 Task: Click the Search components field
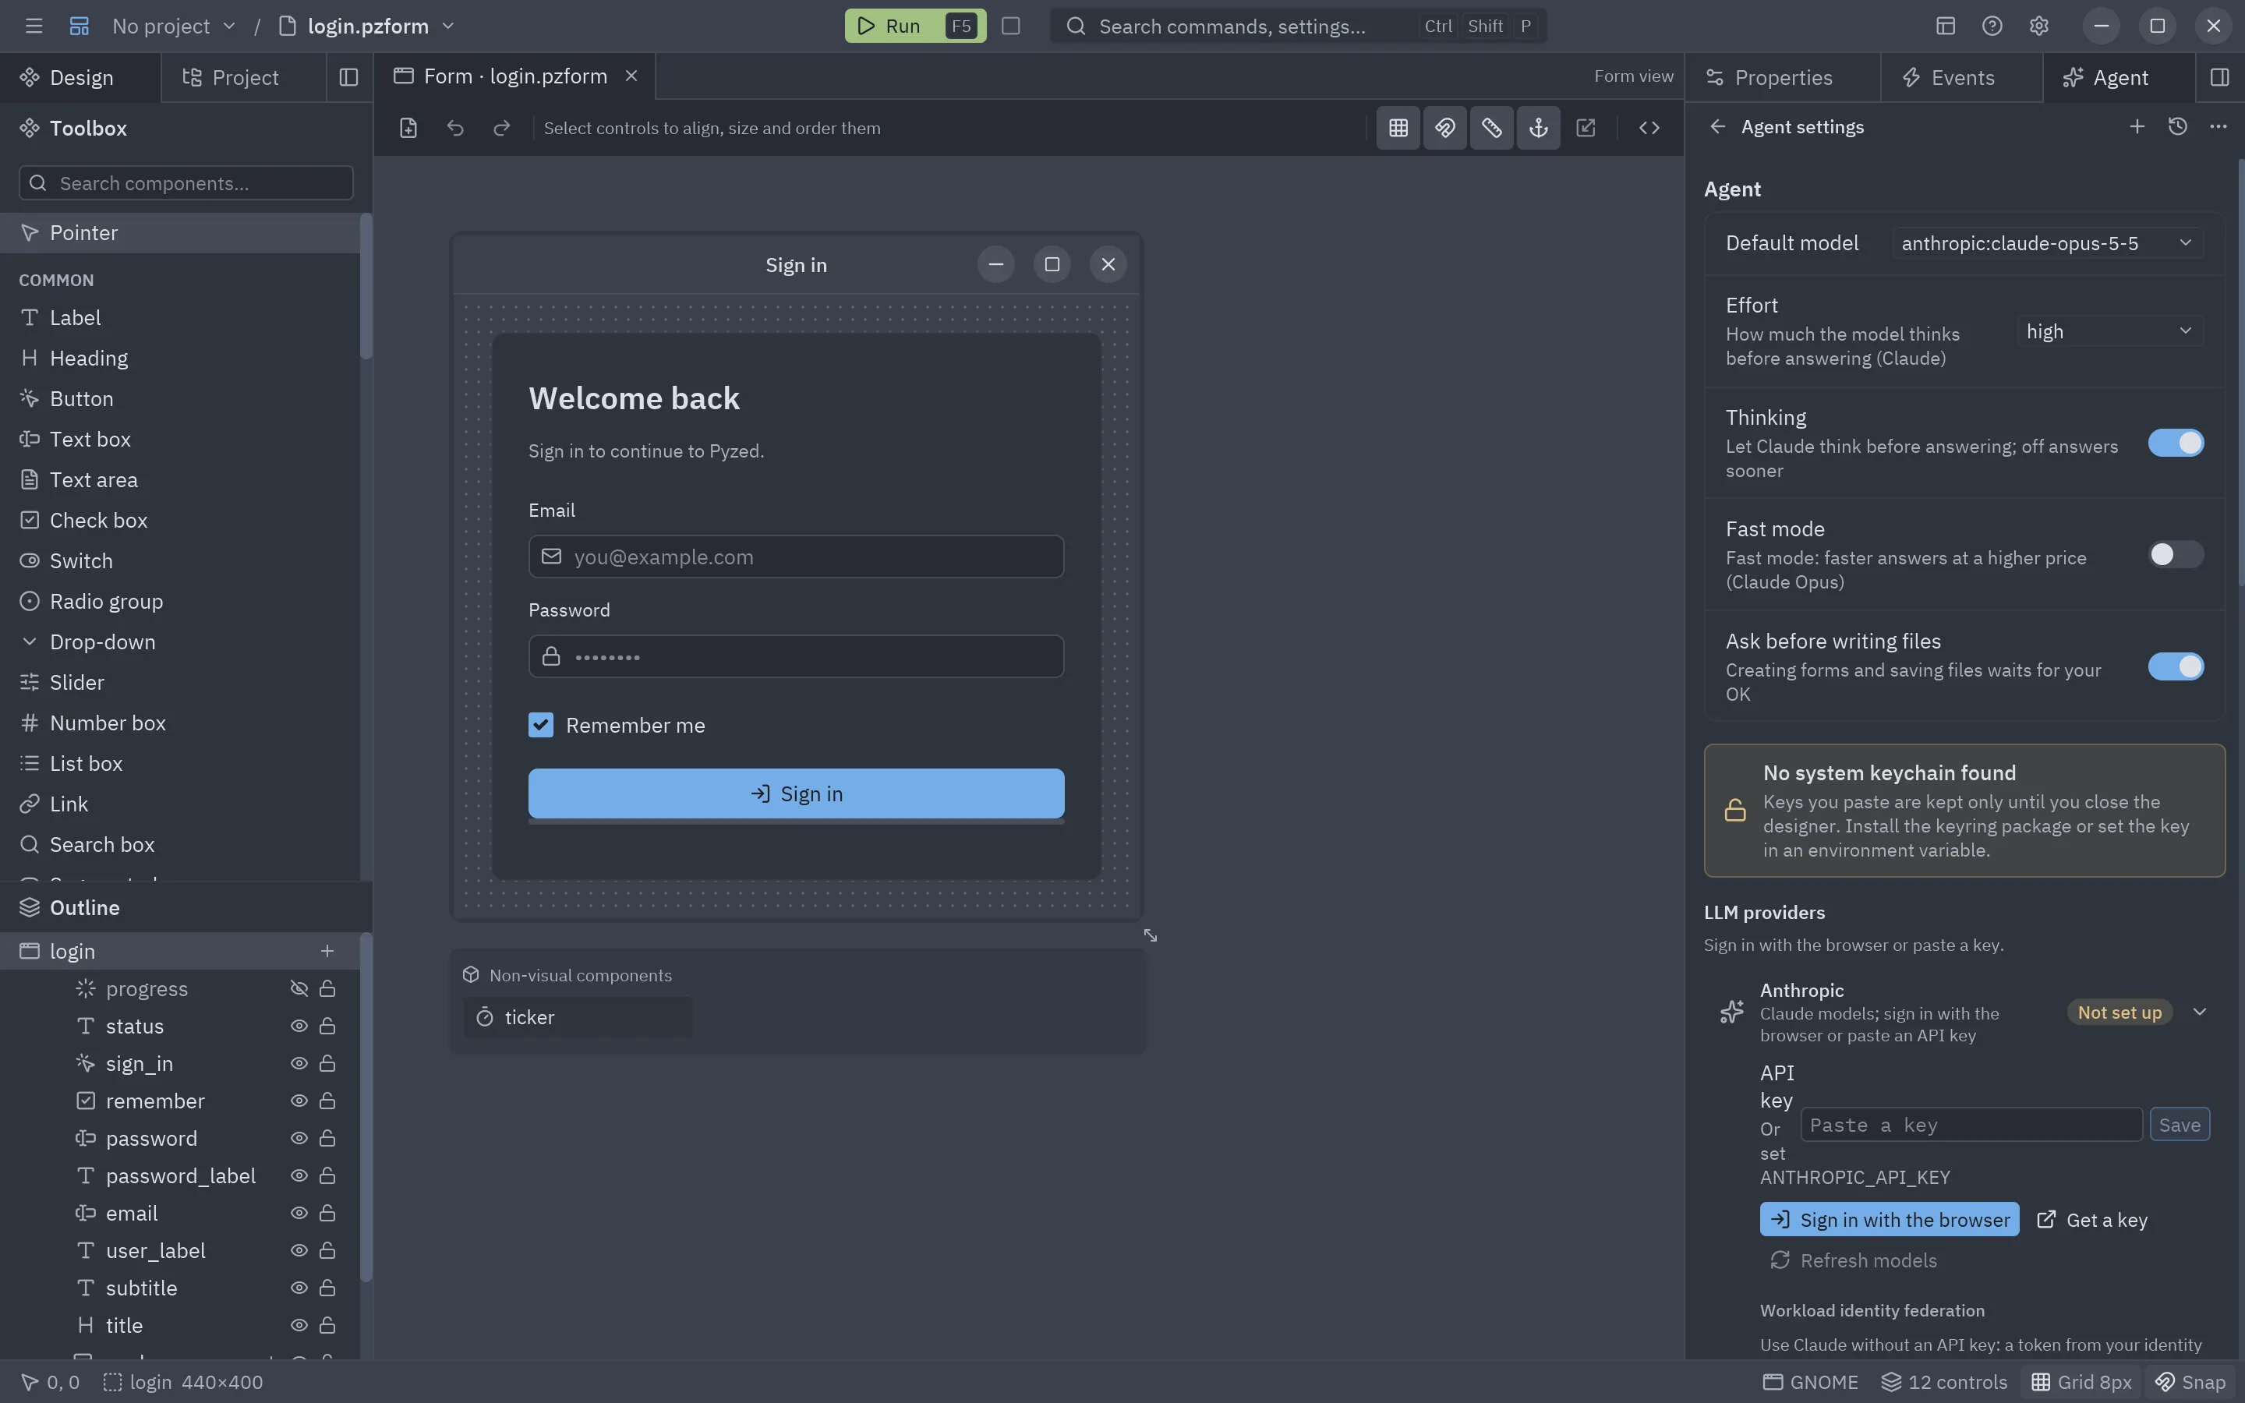[x=186, y=183]
